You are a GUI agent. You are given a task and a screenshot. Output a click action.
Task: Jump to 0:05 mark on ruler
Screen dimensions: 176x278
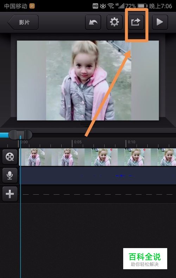coord(77,142)
